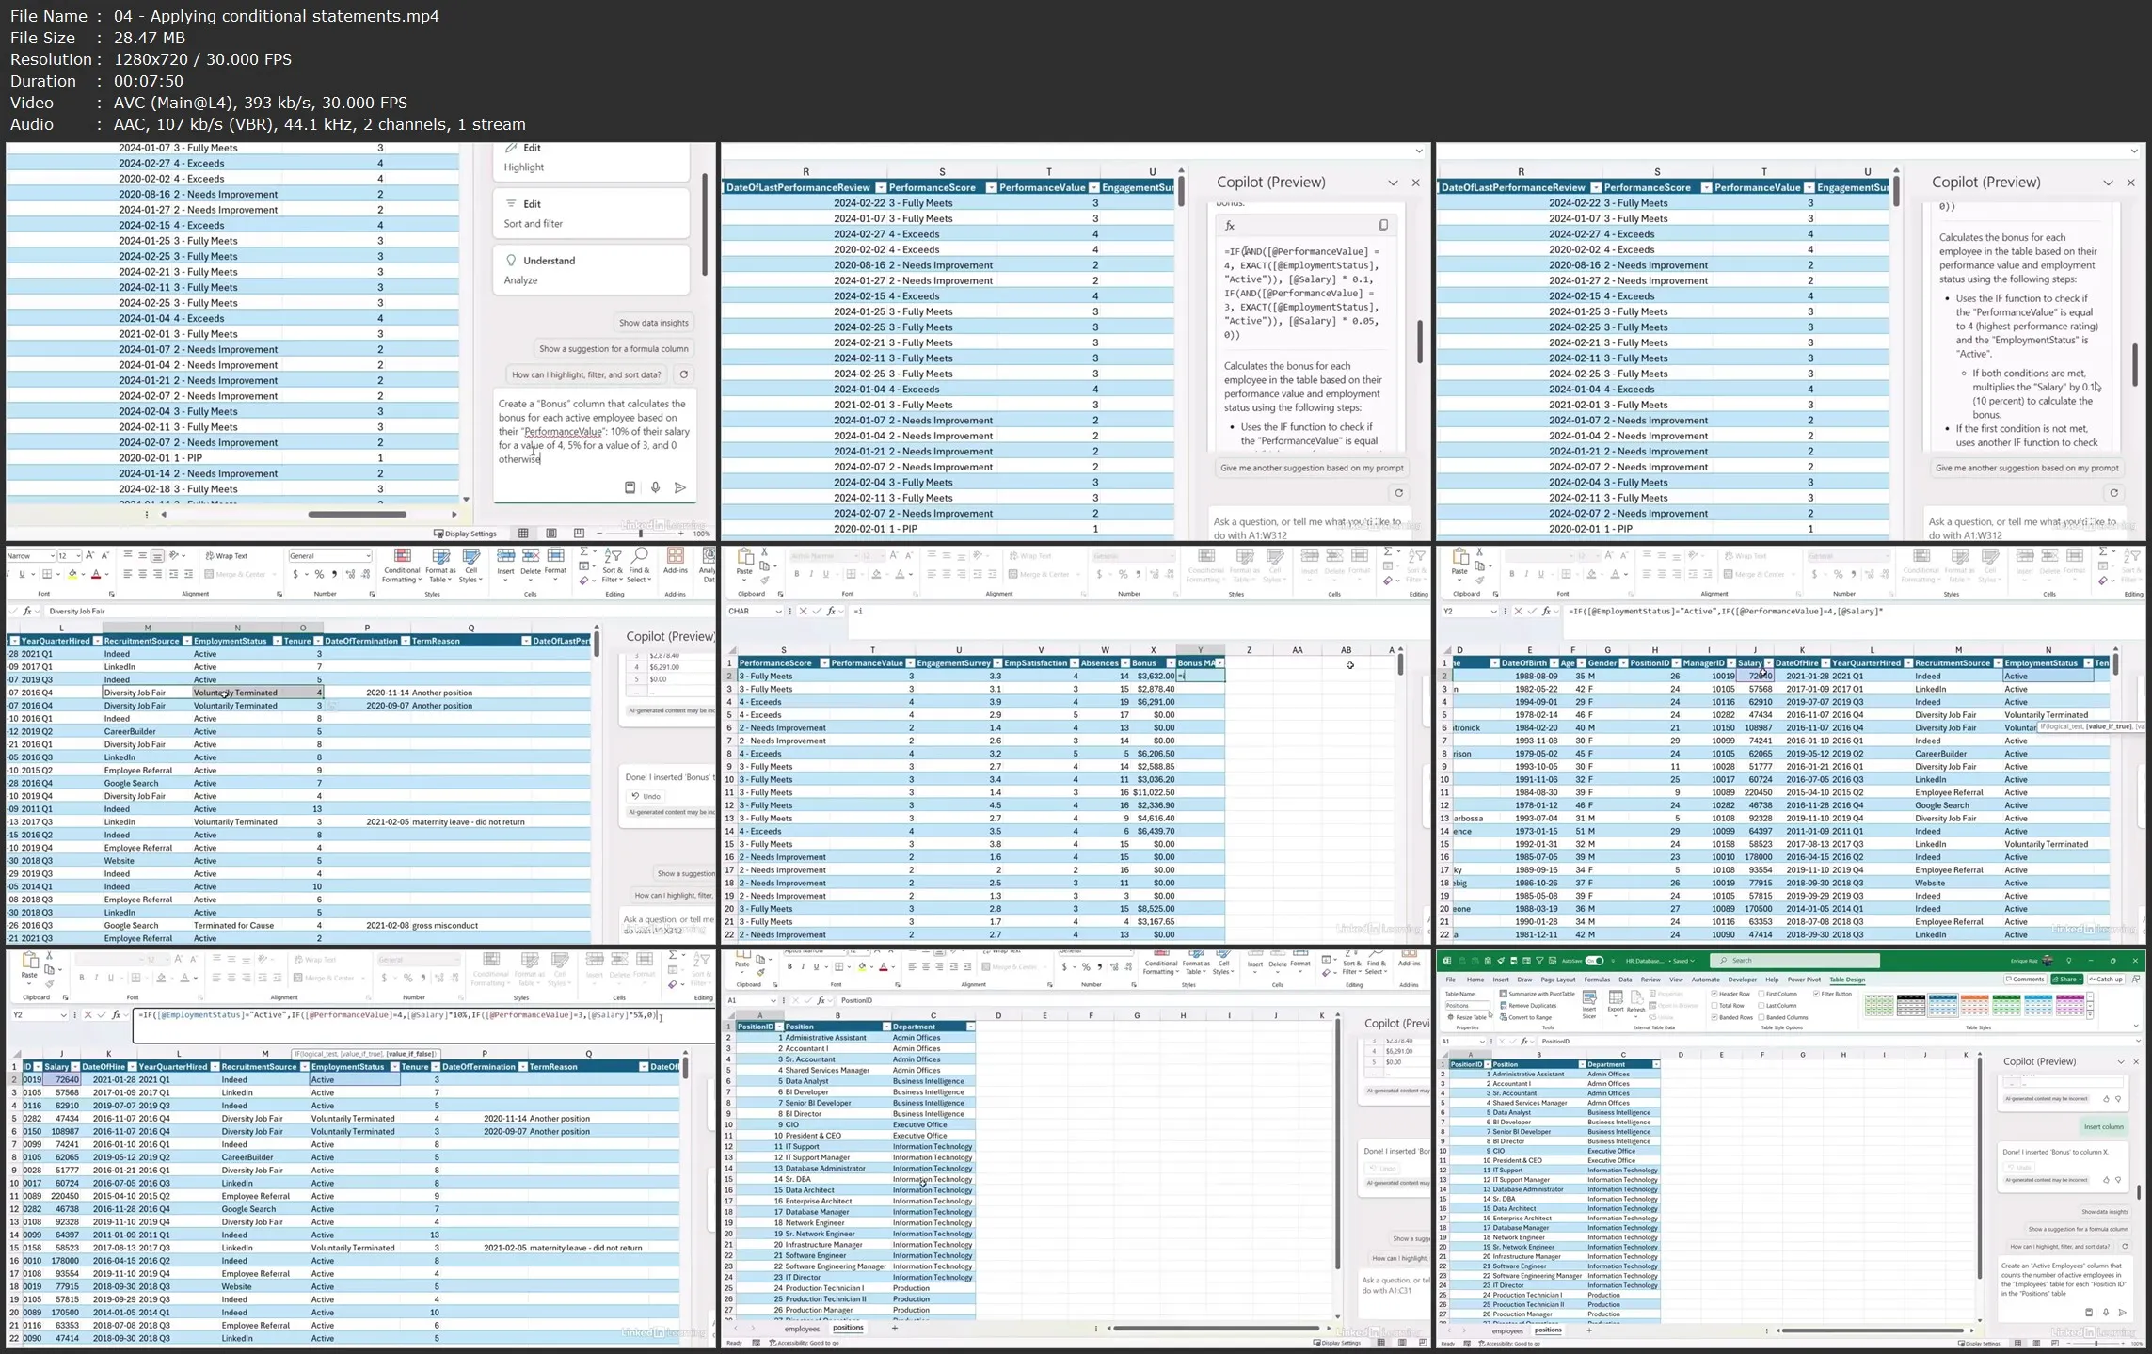The height and width of the screenshot is (1354, 2152).
Task: Click the Comments button
Action: tap(2025, 980)
